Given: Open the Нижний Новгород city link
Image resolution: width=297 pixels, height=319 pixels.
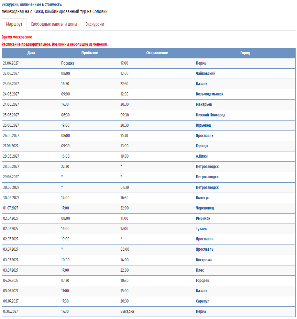Looking at the screenshot, I should (210, 115).
